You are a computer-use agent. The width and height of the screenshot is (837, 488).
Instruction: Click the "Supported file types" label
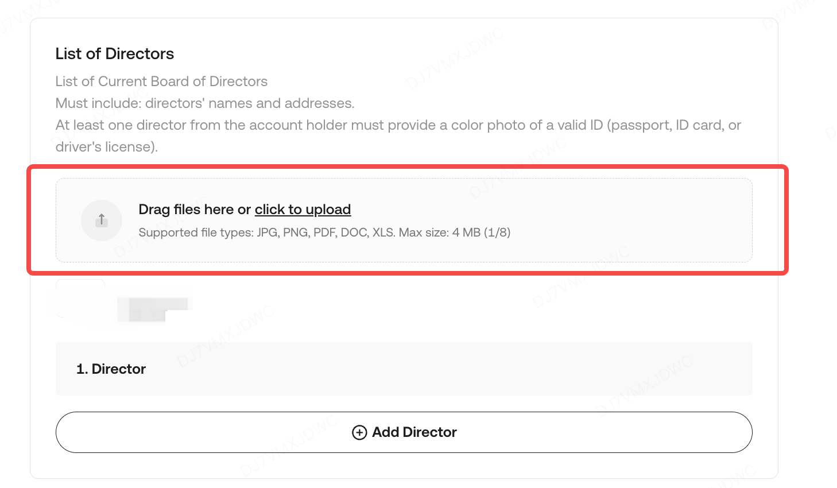coord(196,233)
